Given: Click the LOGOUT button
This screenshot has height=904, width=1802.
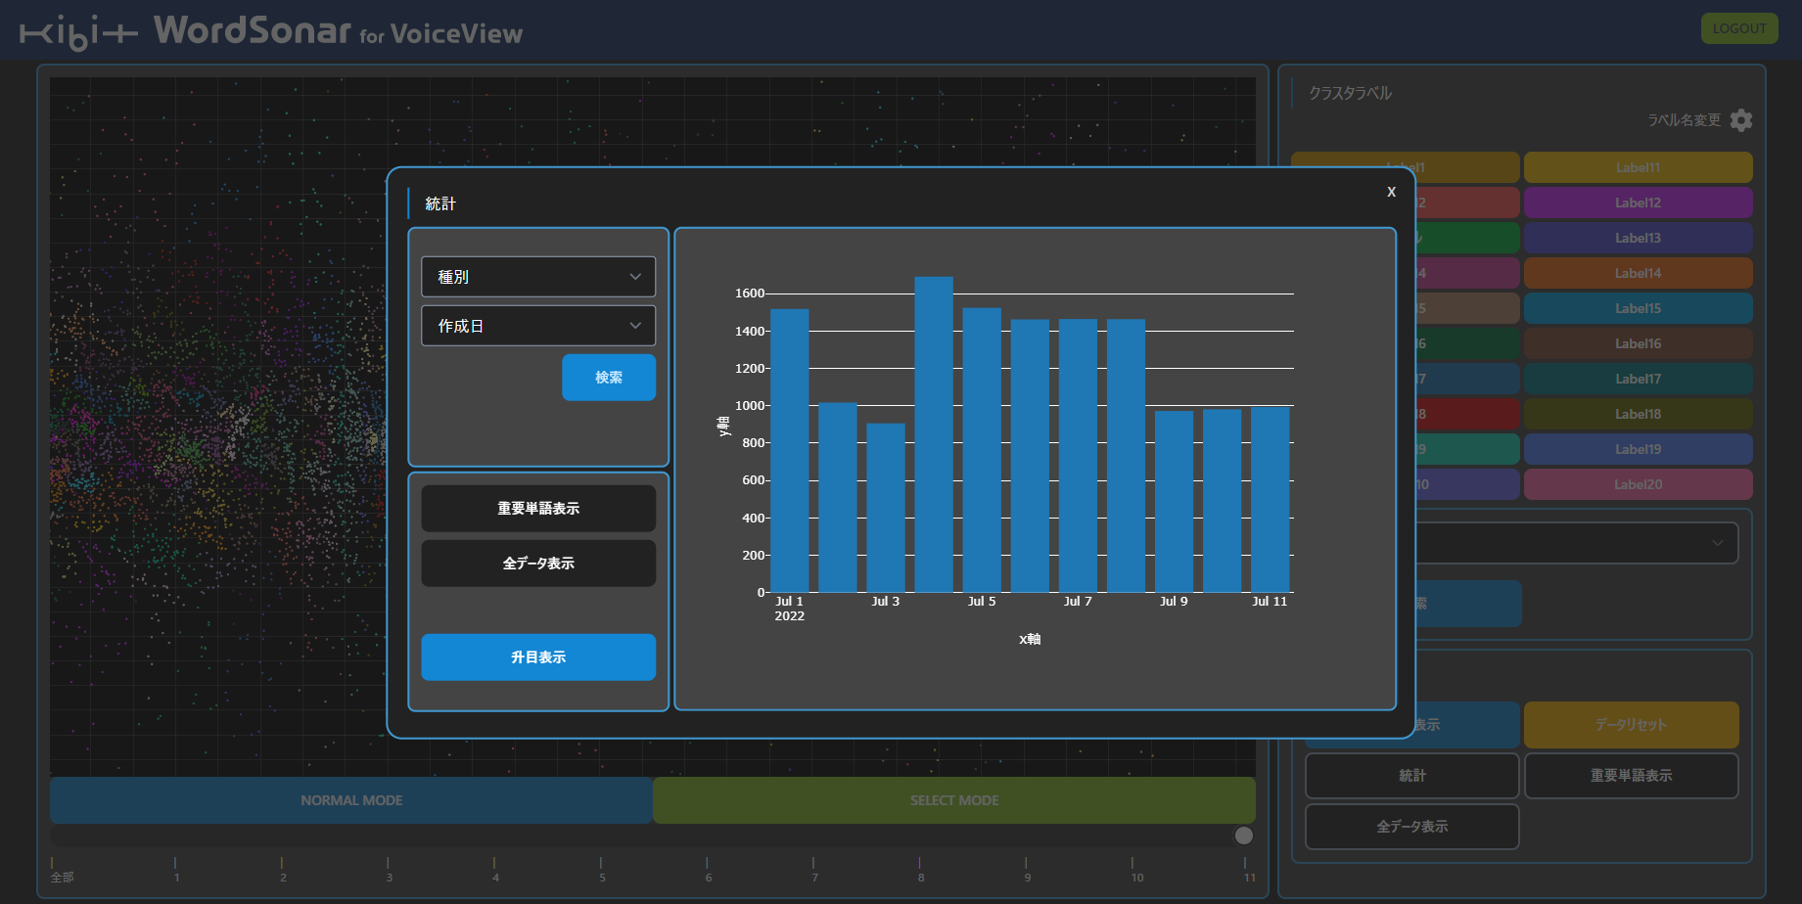Looking at the screenshot, I should tap(1738, 28).
